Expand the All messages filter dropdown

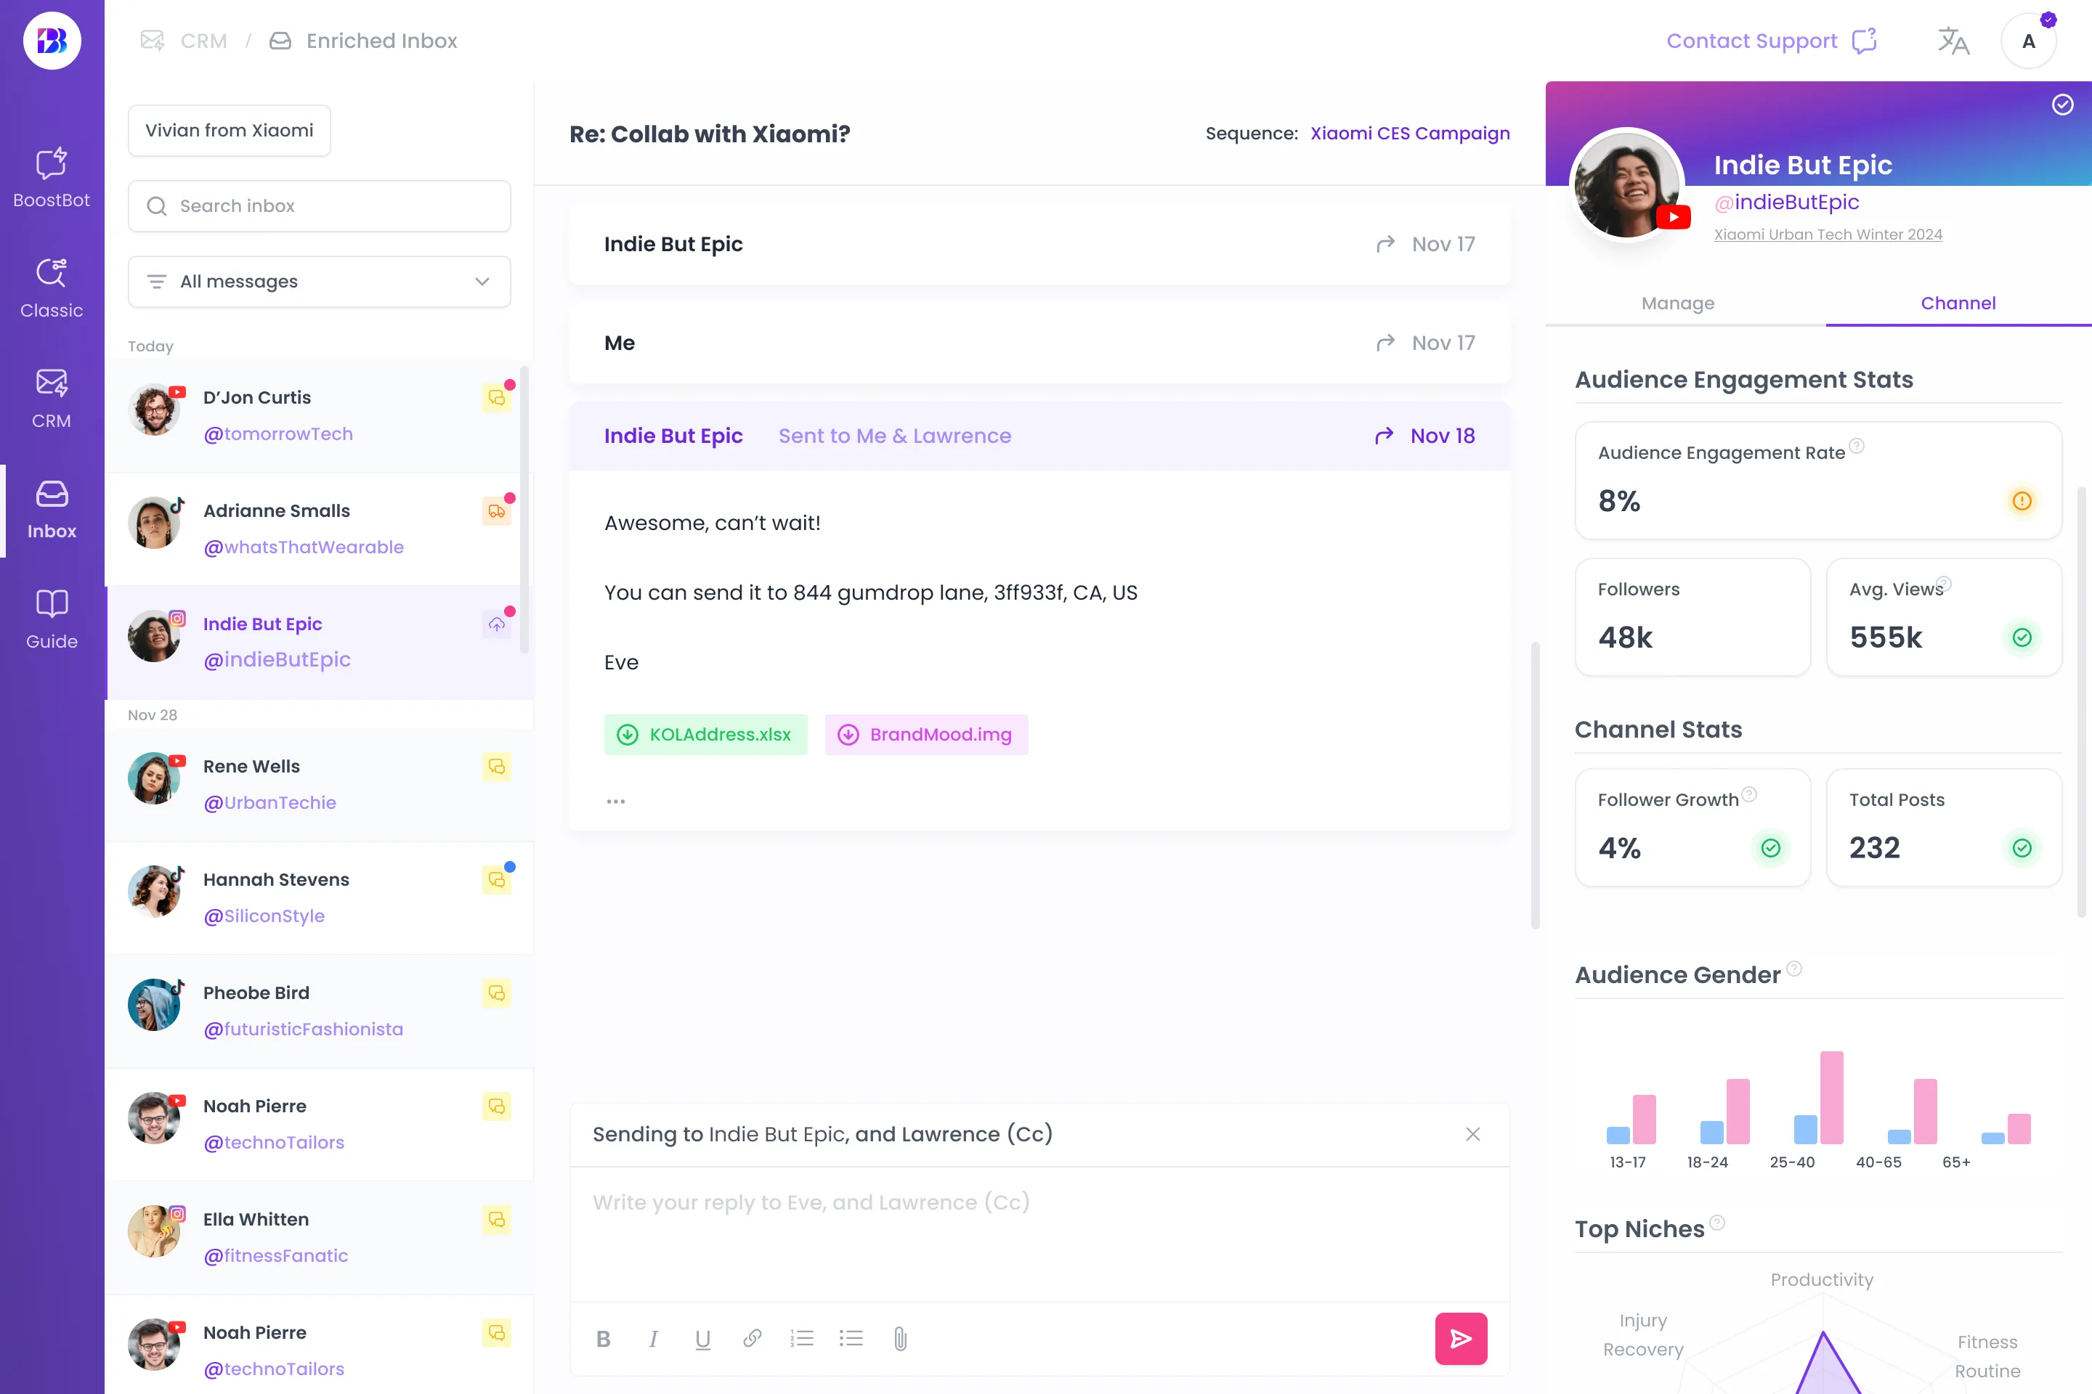[319, 280]
